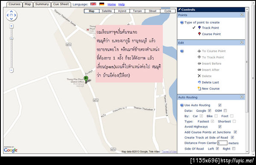Switch map view to Terrain
Image resolution: width=256 pixels, height=165 pixels.
(x=137, y=11)
